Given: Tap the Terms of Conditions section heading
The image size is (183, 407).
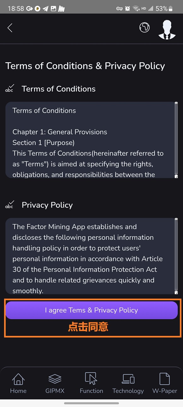Looking at the screenshot, I should coord(59,89).
